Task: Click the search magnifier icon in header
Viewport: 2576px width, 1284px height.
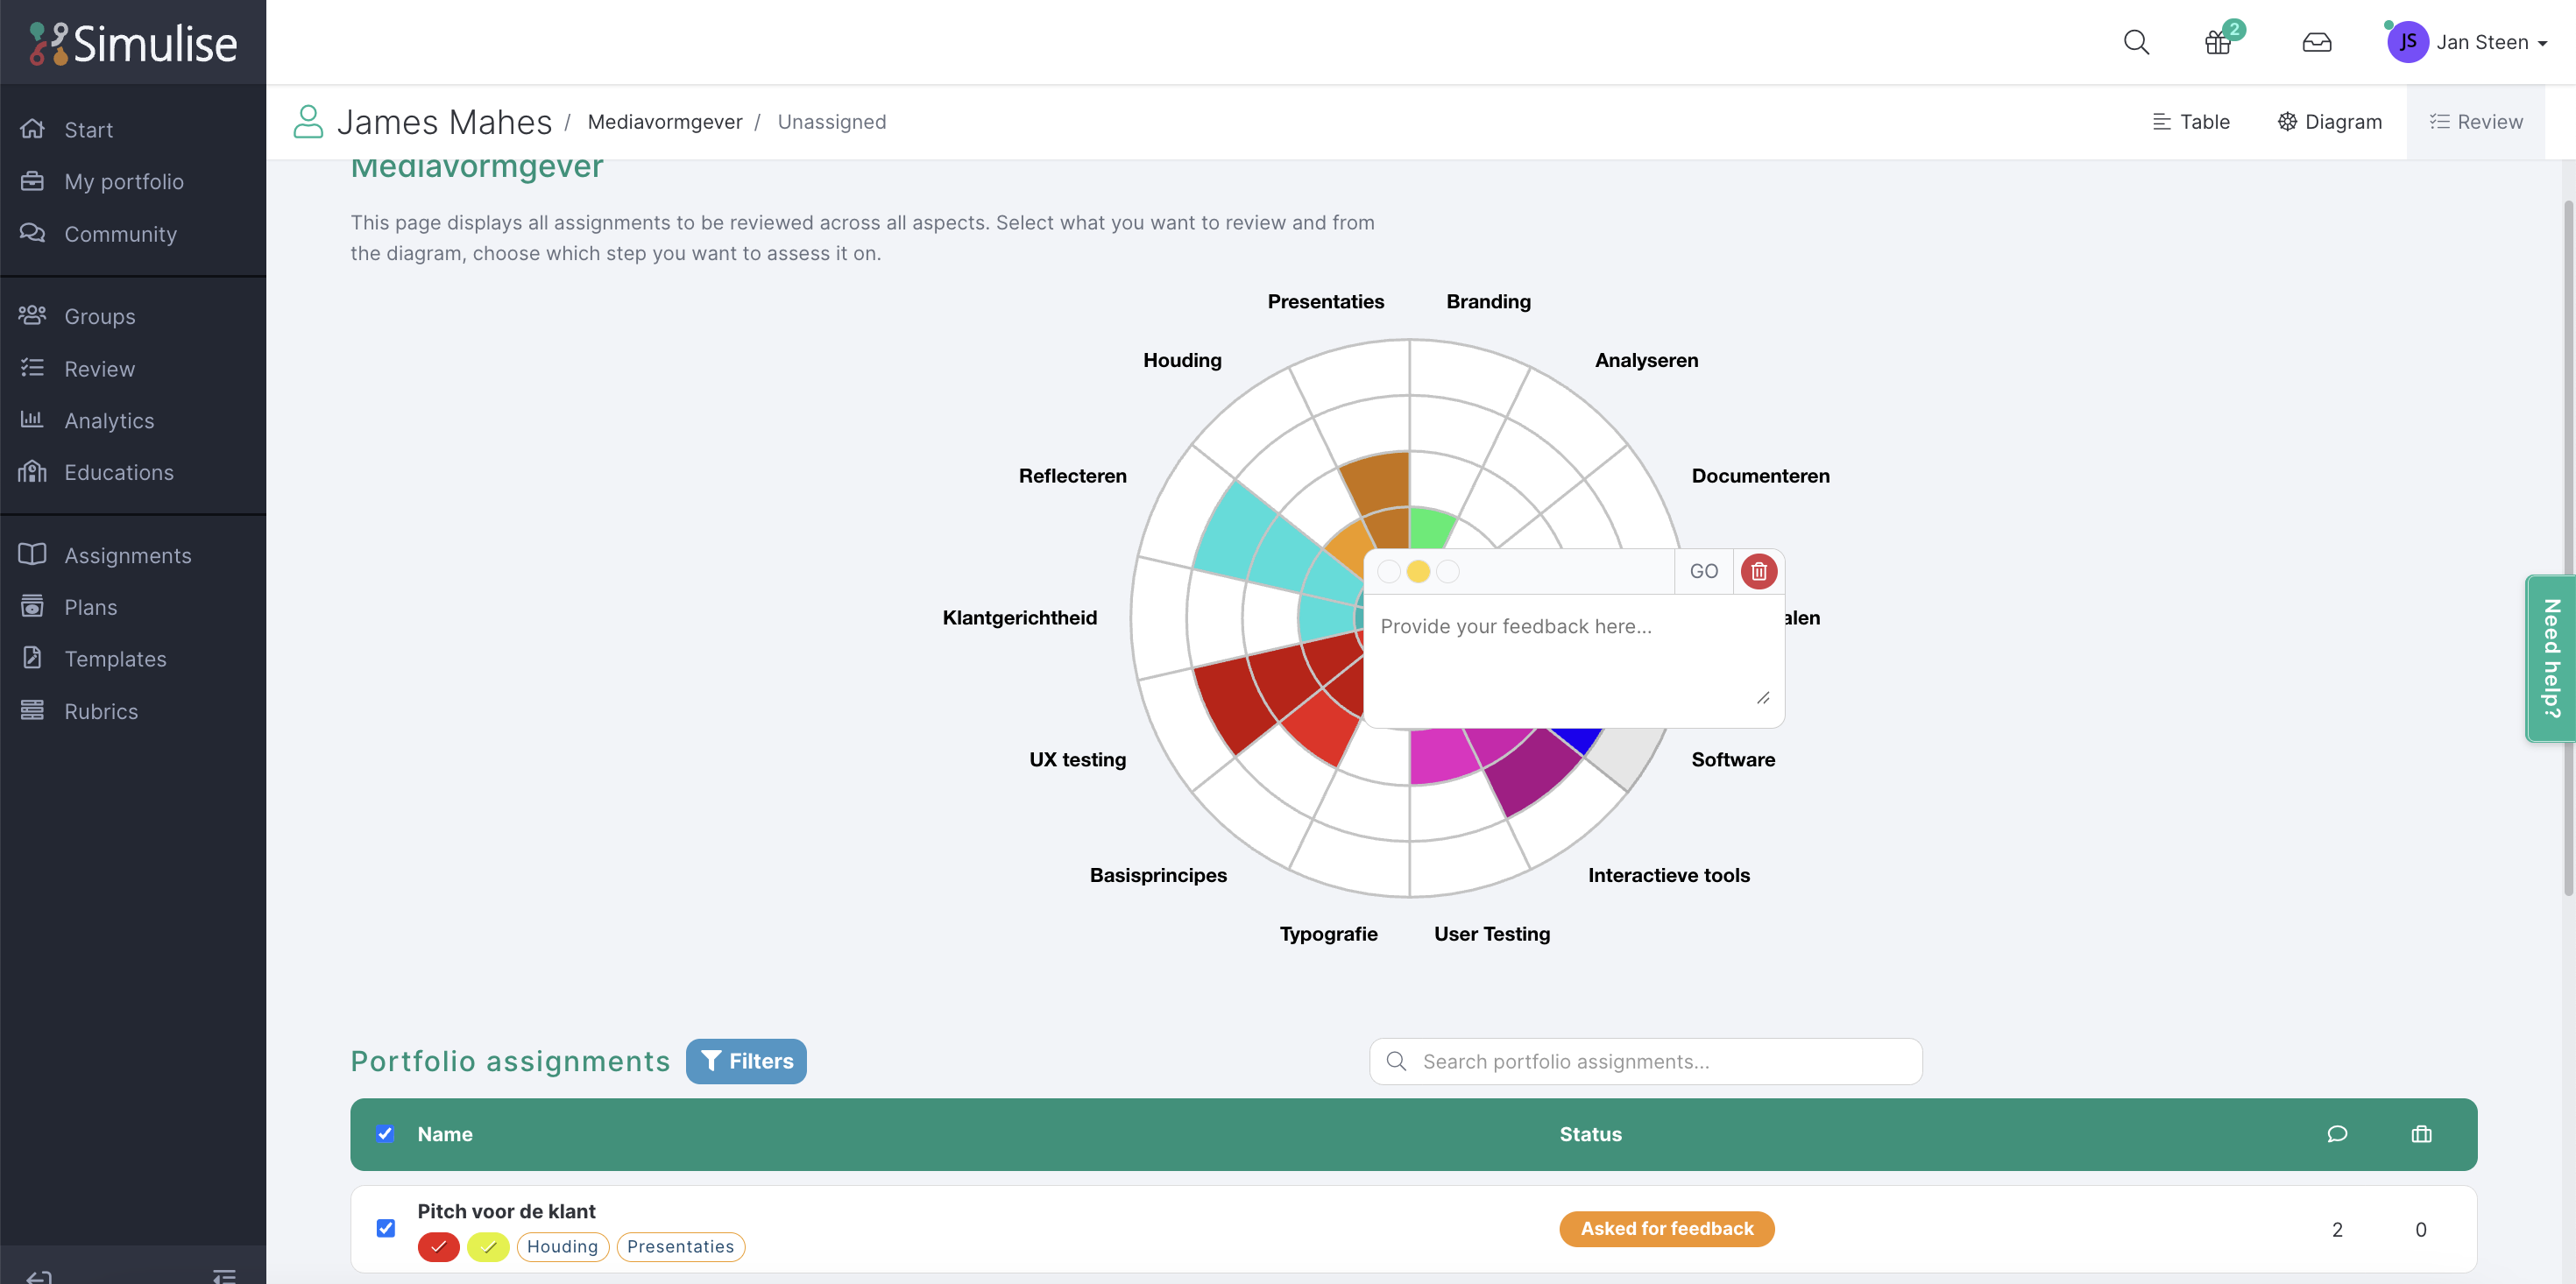Action: click(2136, 42)
